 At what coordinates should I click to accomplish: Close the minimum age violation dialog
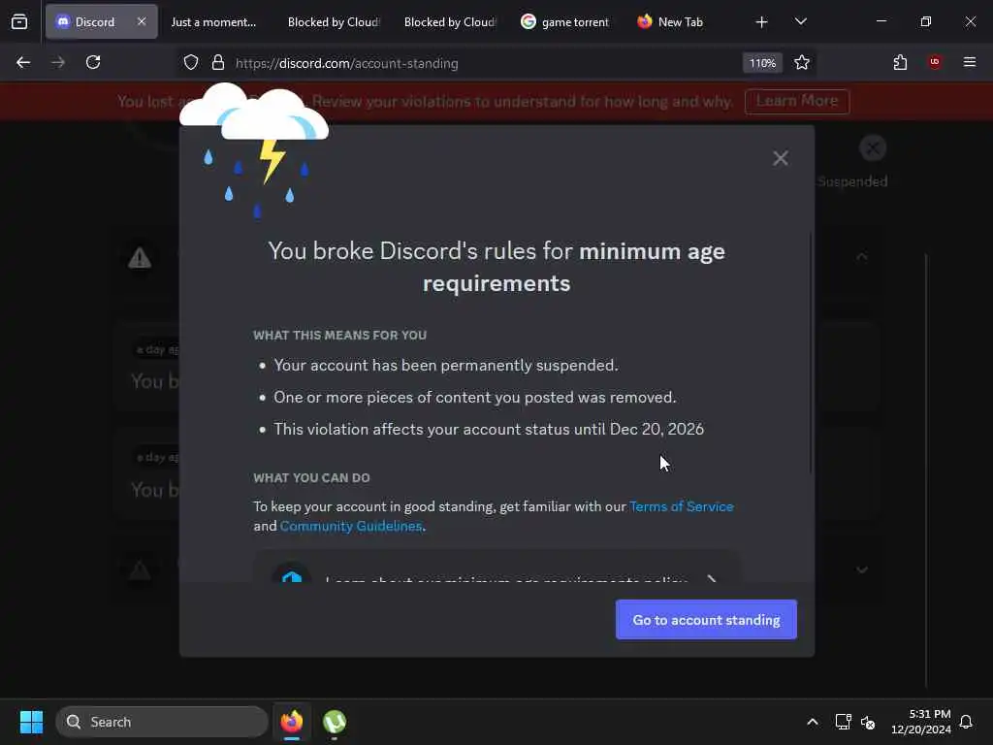click(x=781, y=158)
